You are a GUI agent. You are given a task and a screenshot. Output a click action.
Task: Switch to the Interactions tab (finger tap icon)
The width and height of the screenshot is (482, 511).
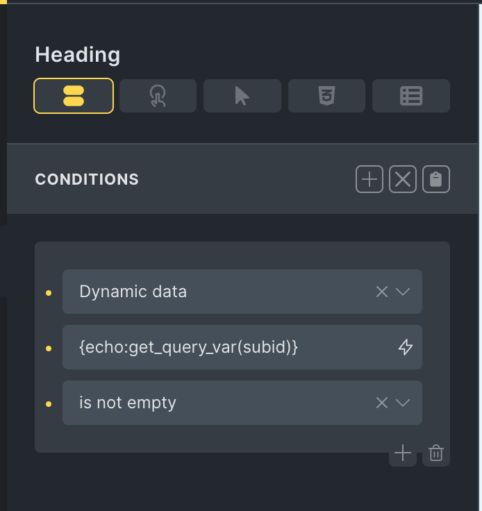(158, 96)
